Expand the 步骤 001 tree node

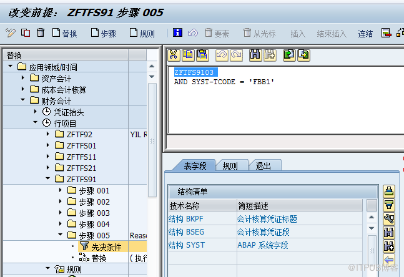tap(60, 190)
